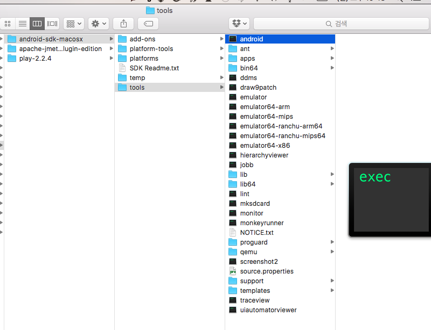
Task: Click the lib folder icon
Action: click(233, 175)
